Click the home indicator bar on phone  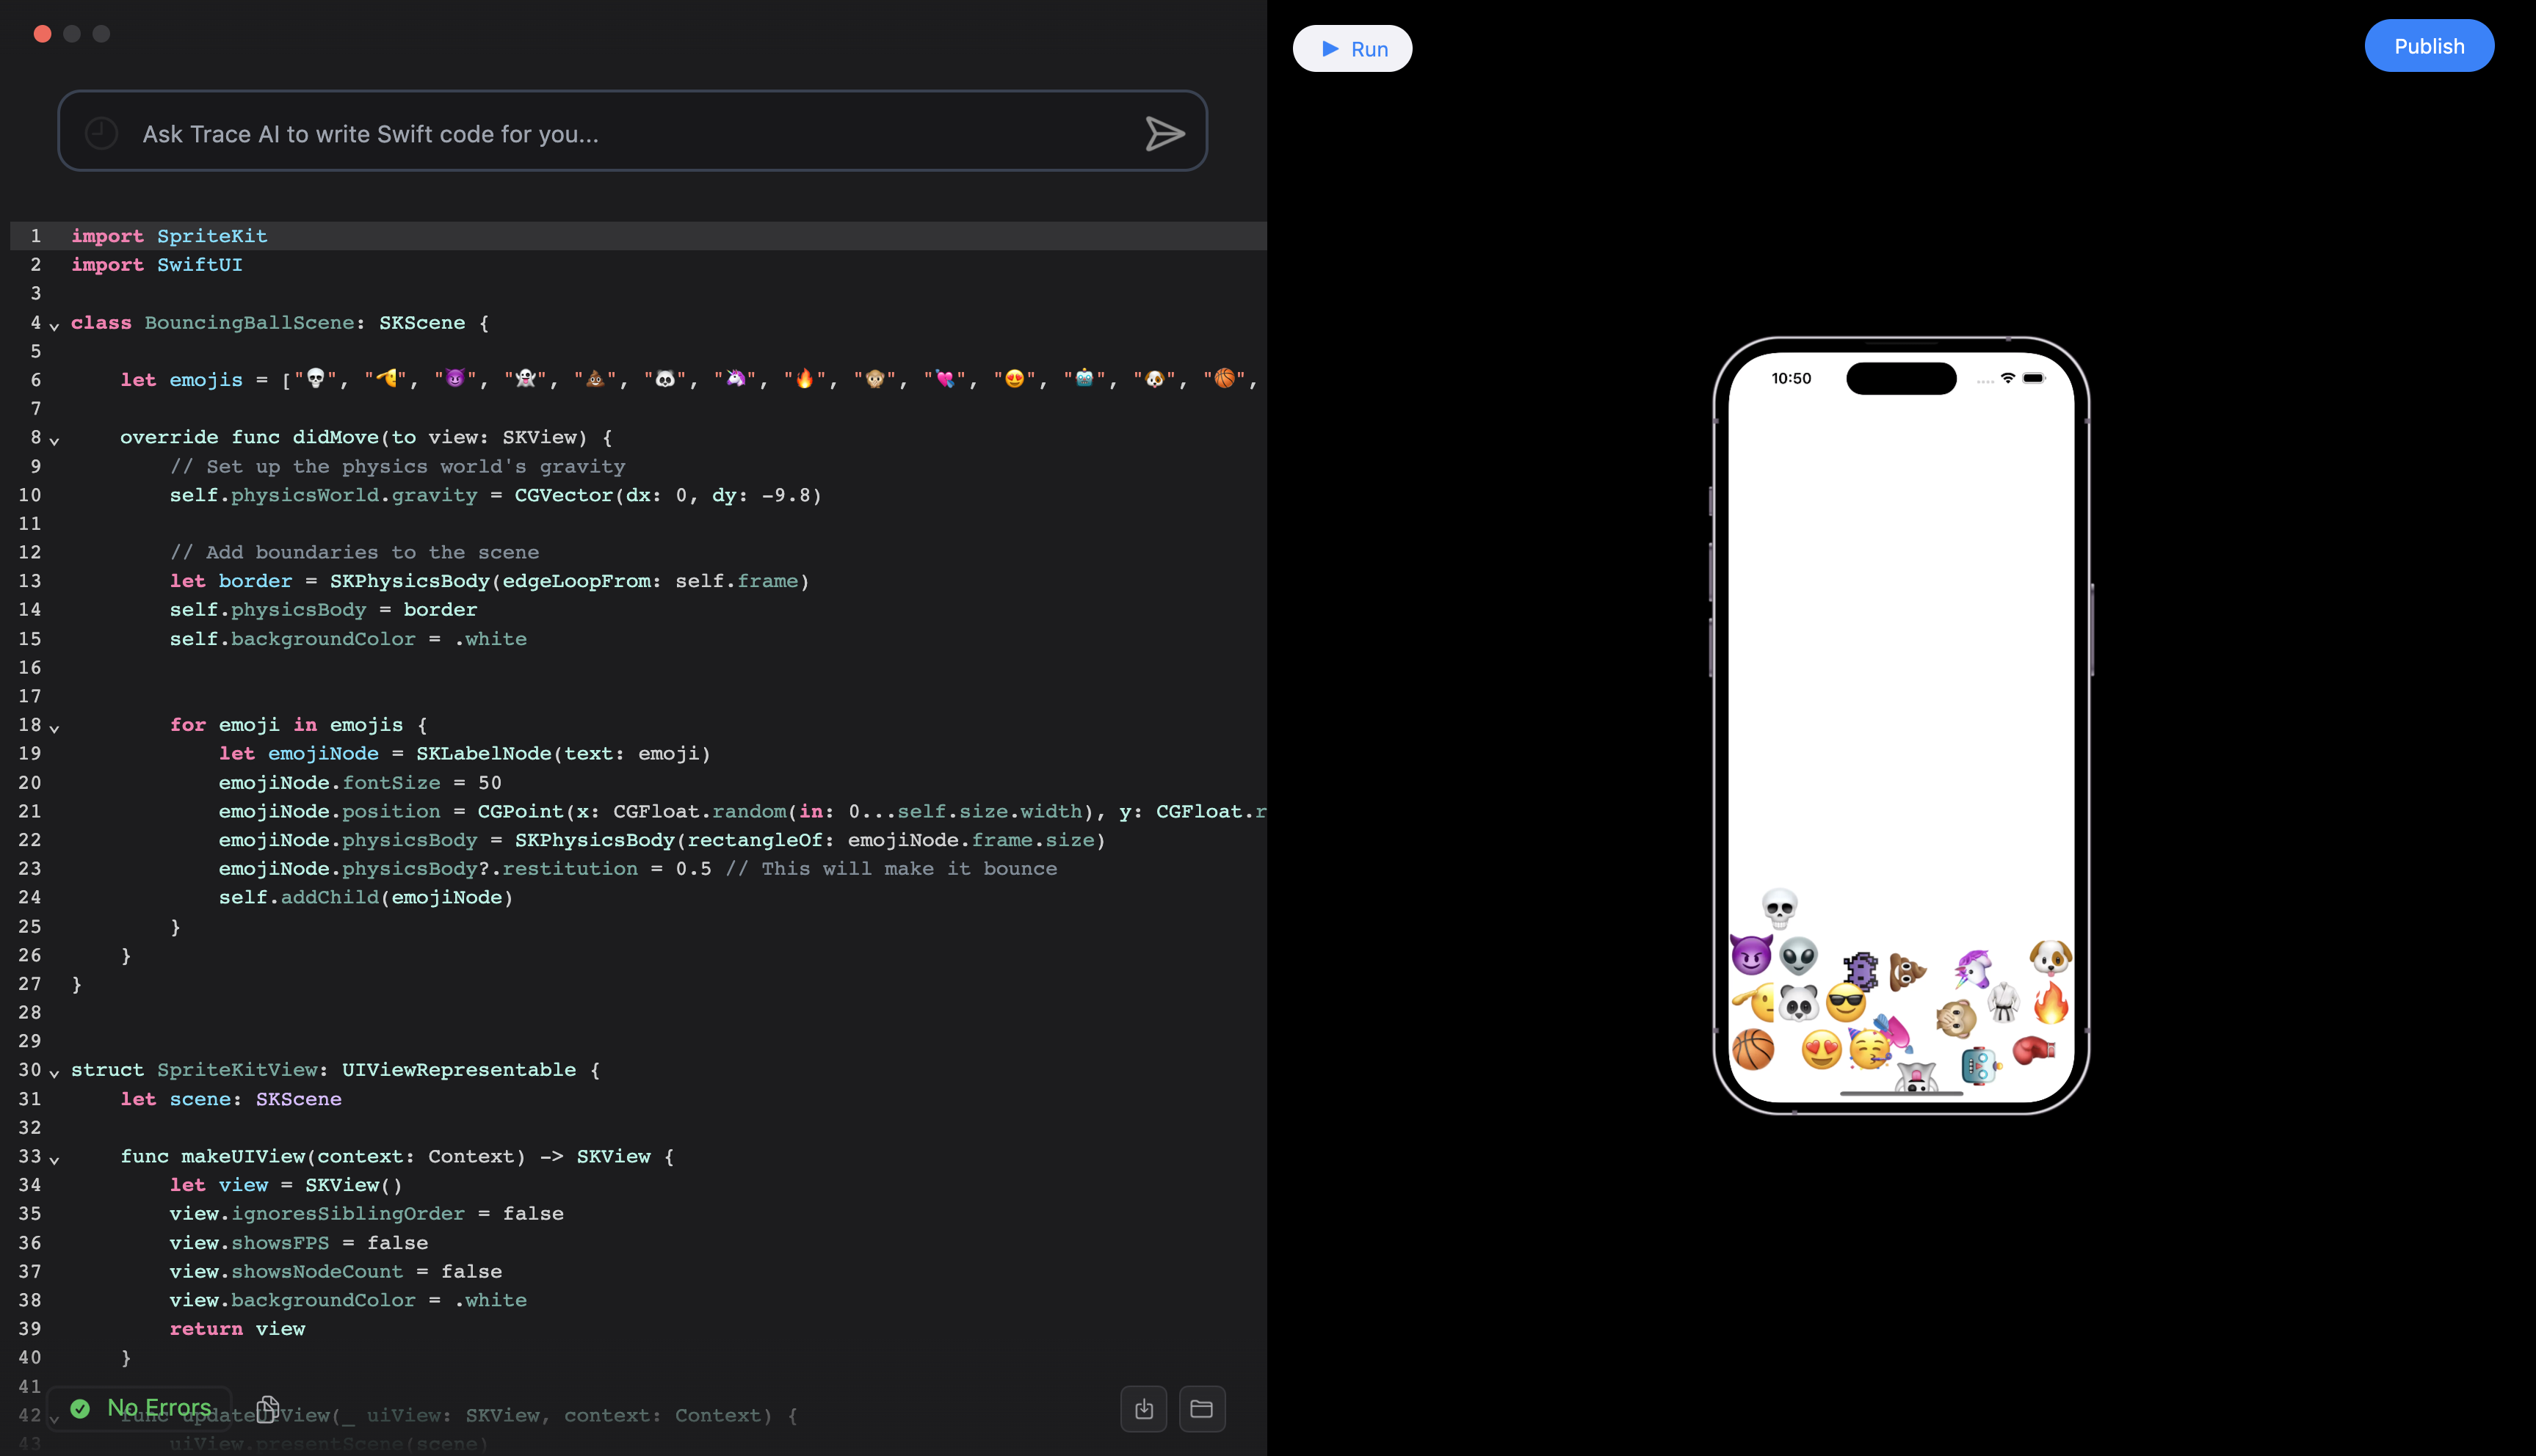coord(1901,1094)
